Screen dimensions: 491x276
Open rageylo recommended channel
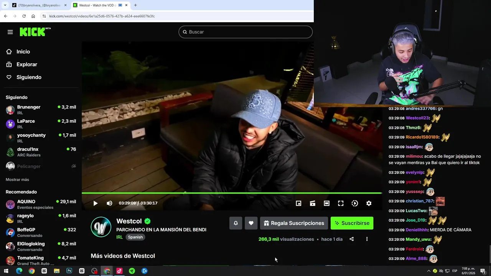click(41, 219)
